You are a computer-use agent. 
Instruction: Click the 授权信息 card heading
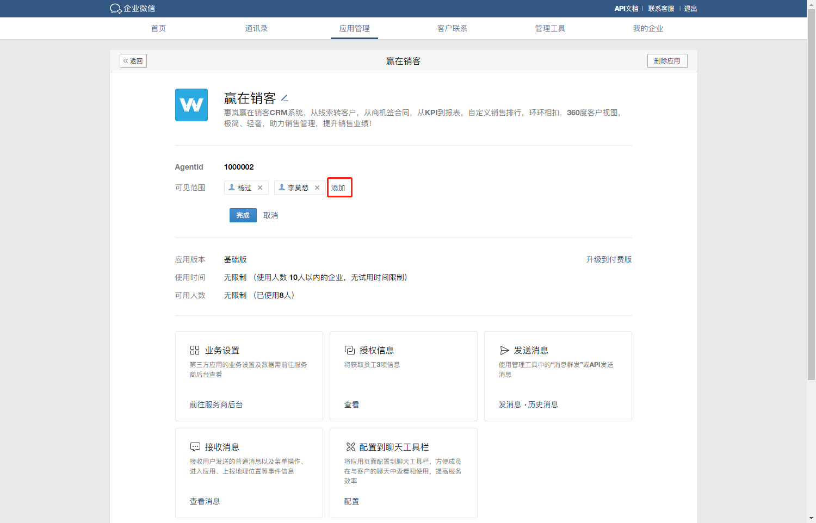pos(376,350)
